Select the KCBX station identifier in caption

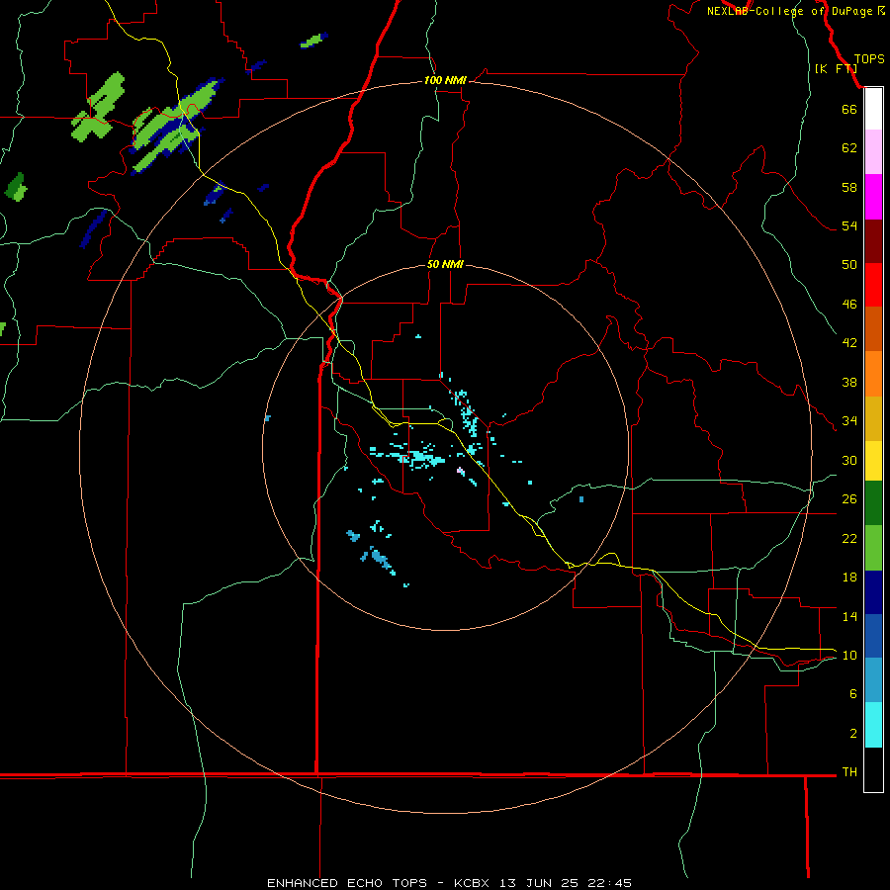coord(471,883)
